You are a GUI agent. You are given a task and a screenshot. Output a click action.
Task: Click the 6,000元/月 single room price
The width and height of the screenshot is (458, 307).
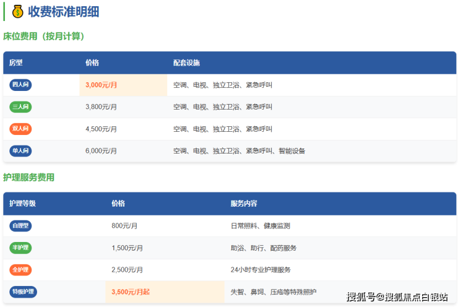(101, 151)
